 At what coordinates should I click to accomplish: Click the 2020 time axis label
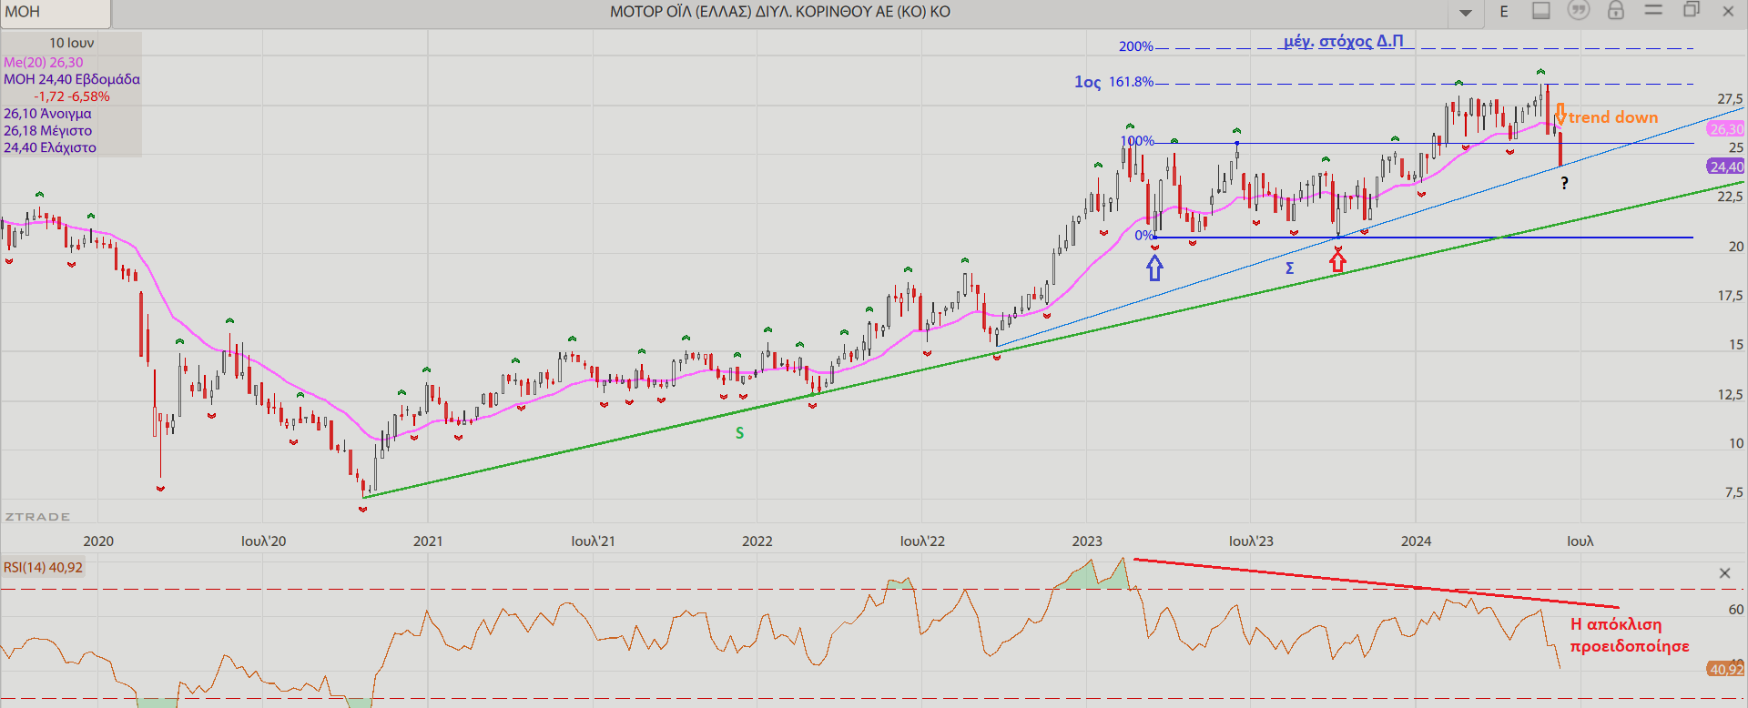(98, 541)
